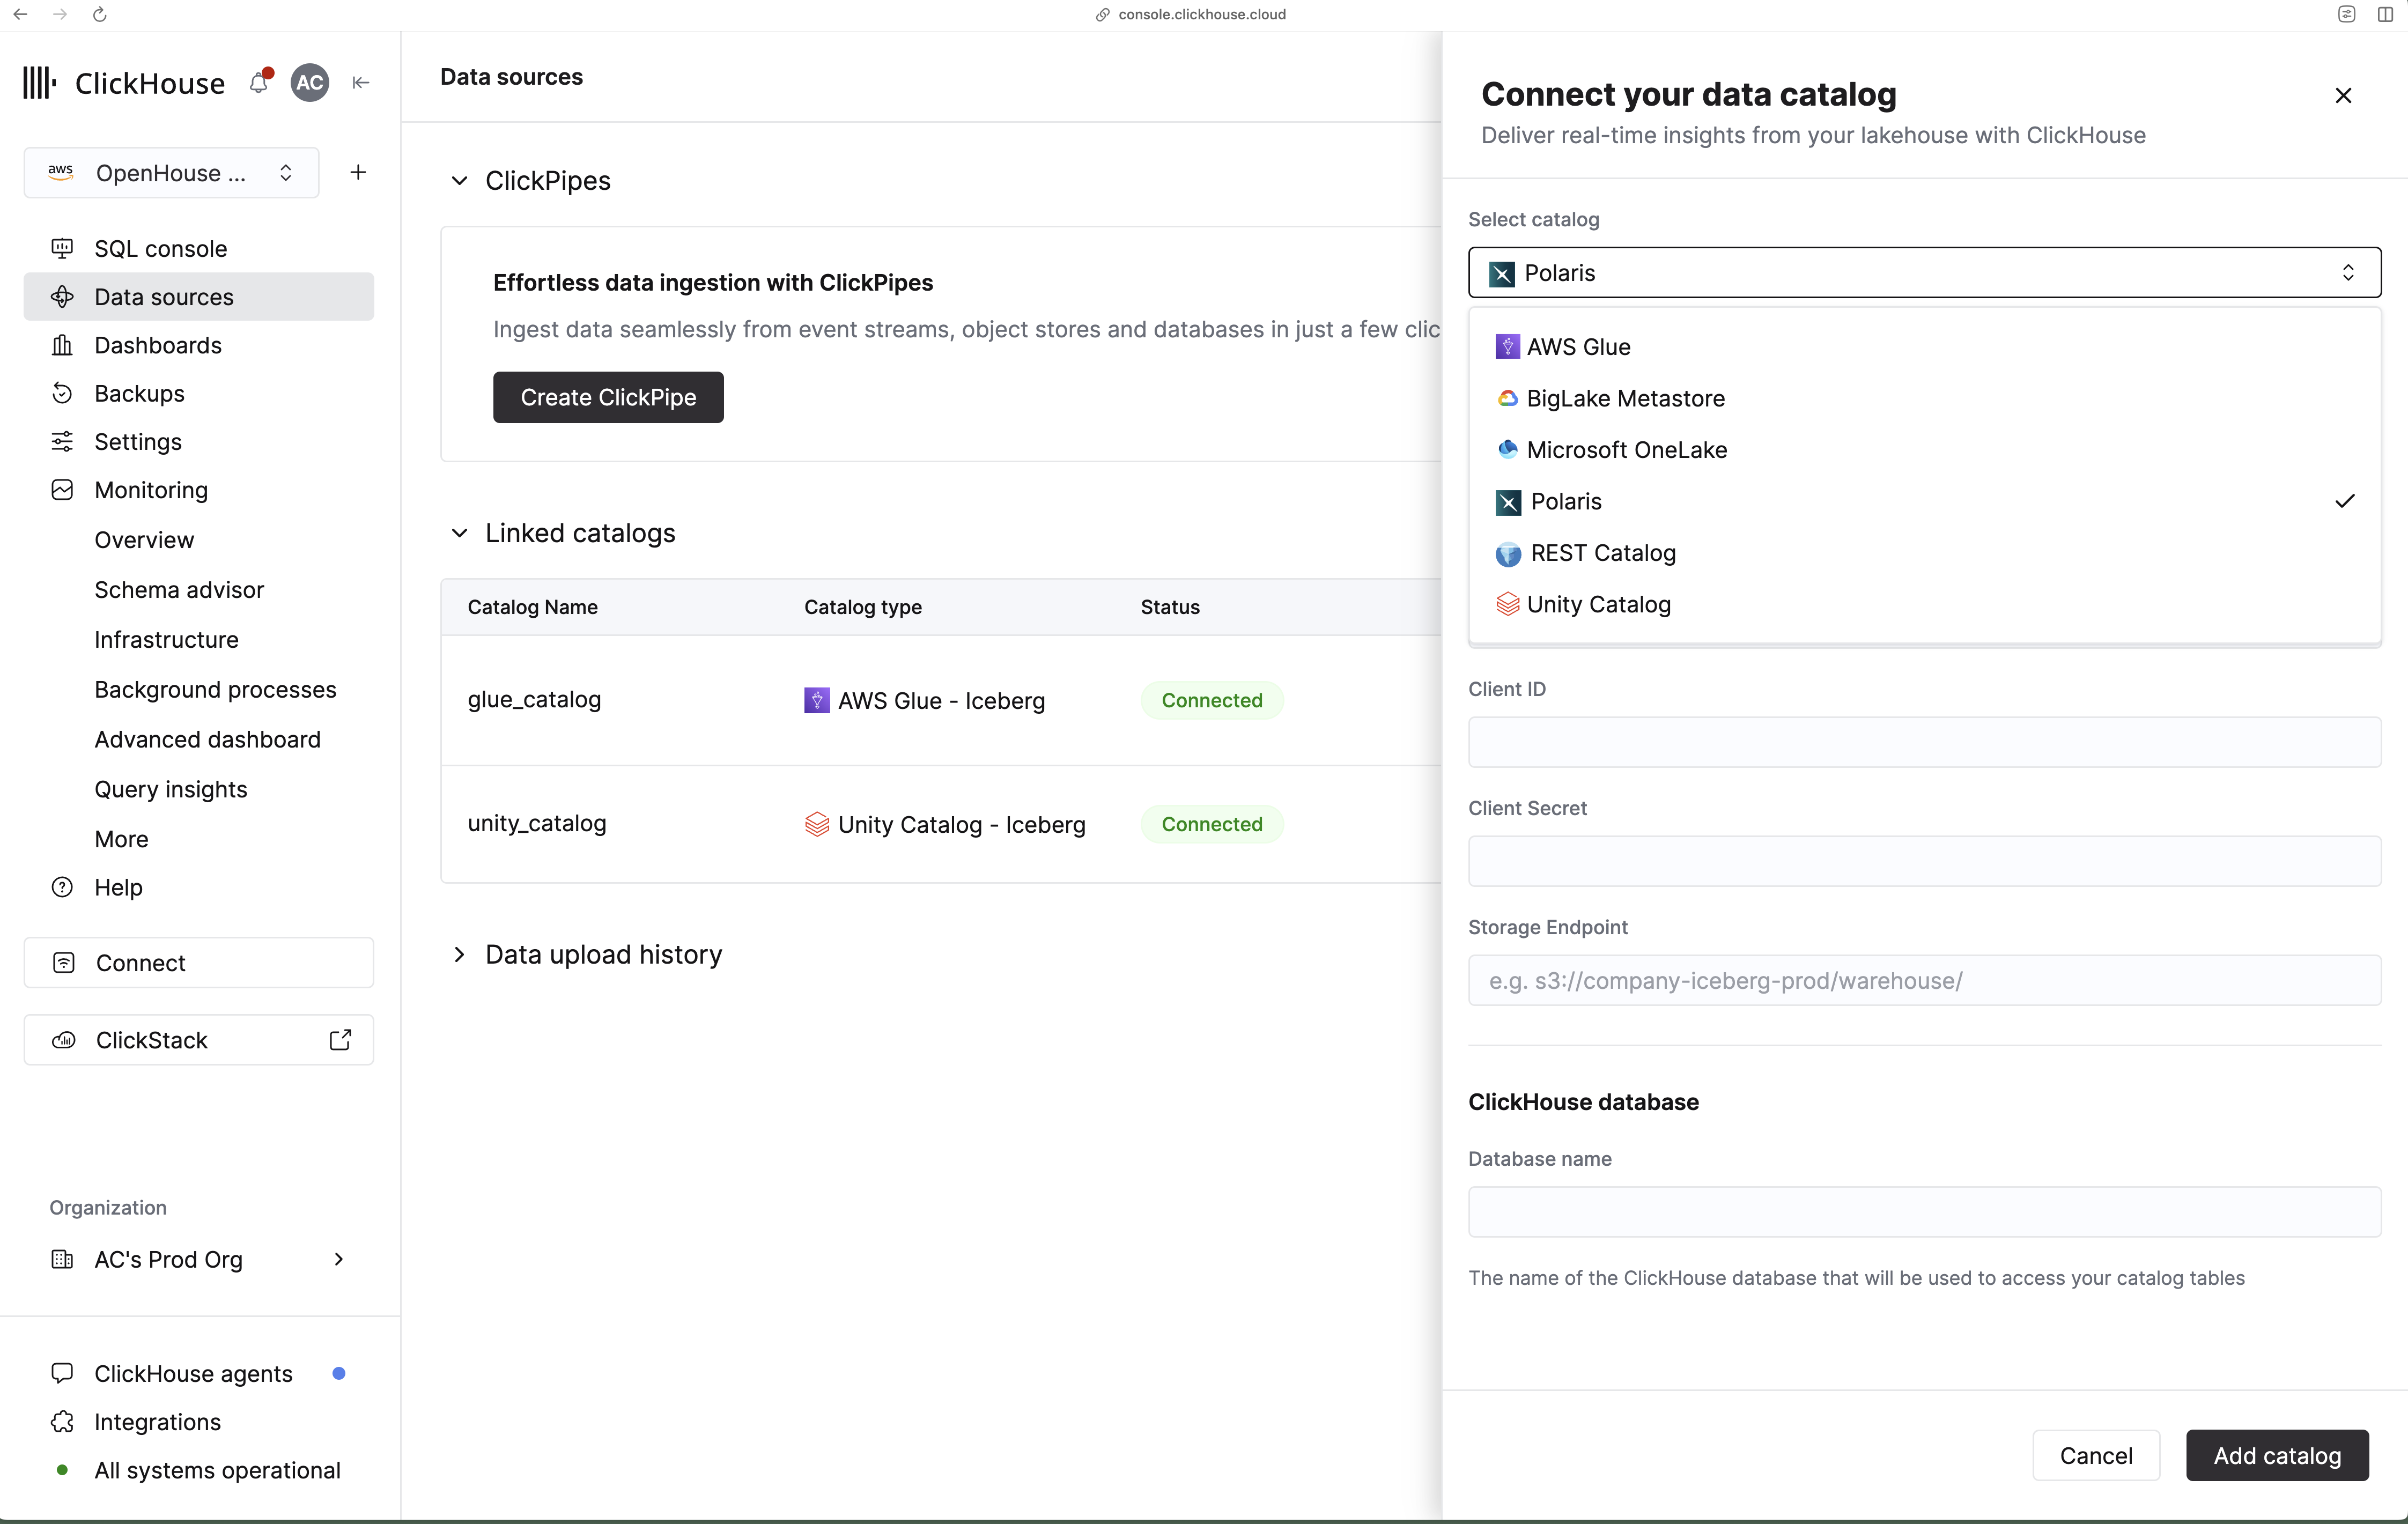Click the blue dot beside ClickHouse agents
Viewport: 2408px width, 1524px height.
[339, 1373]
